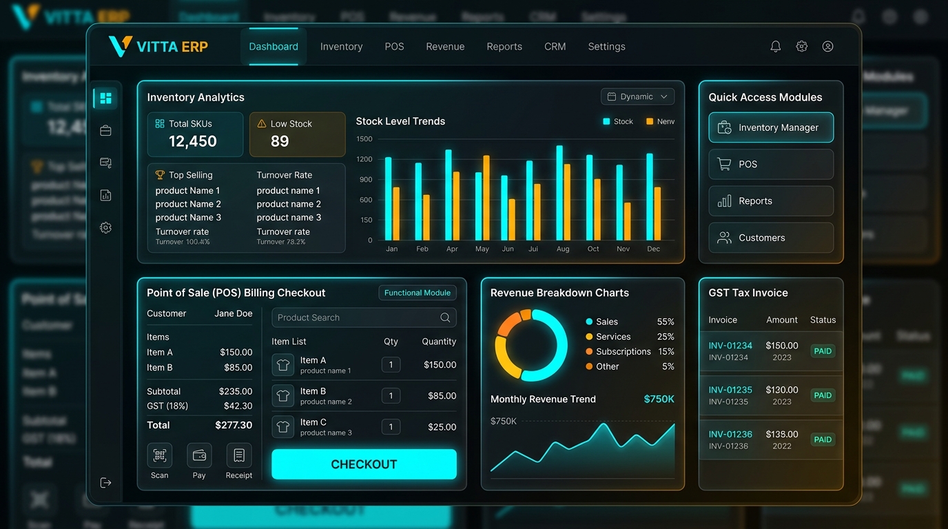
Task: Click the Low Stock 89 card
Action: pos(297,134)
